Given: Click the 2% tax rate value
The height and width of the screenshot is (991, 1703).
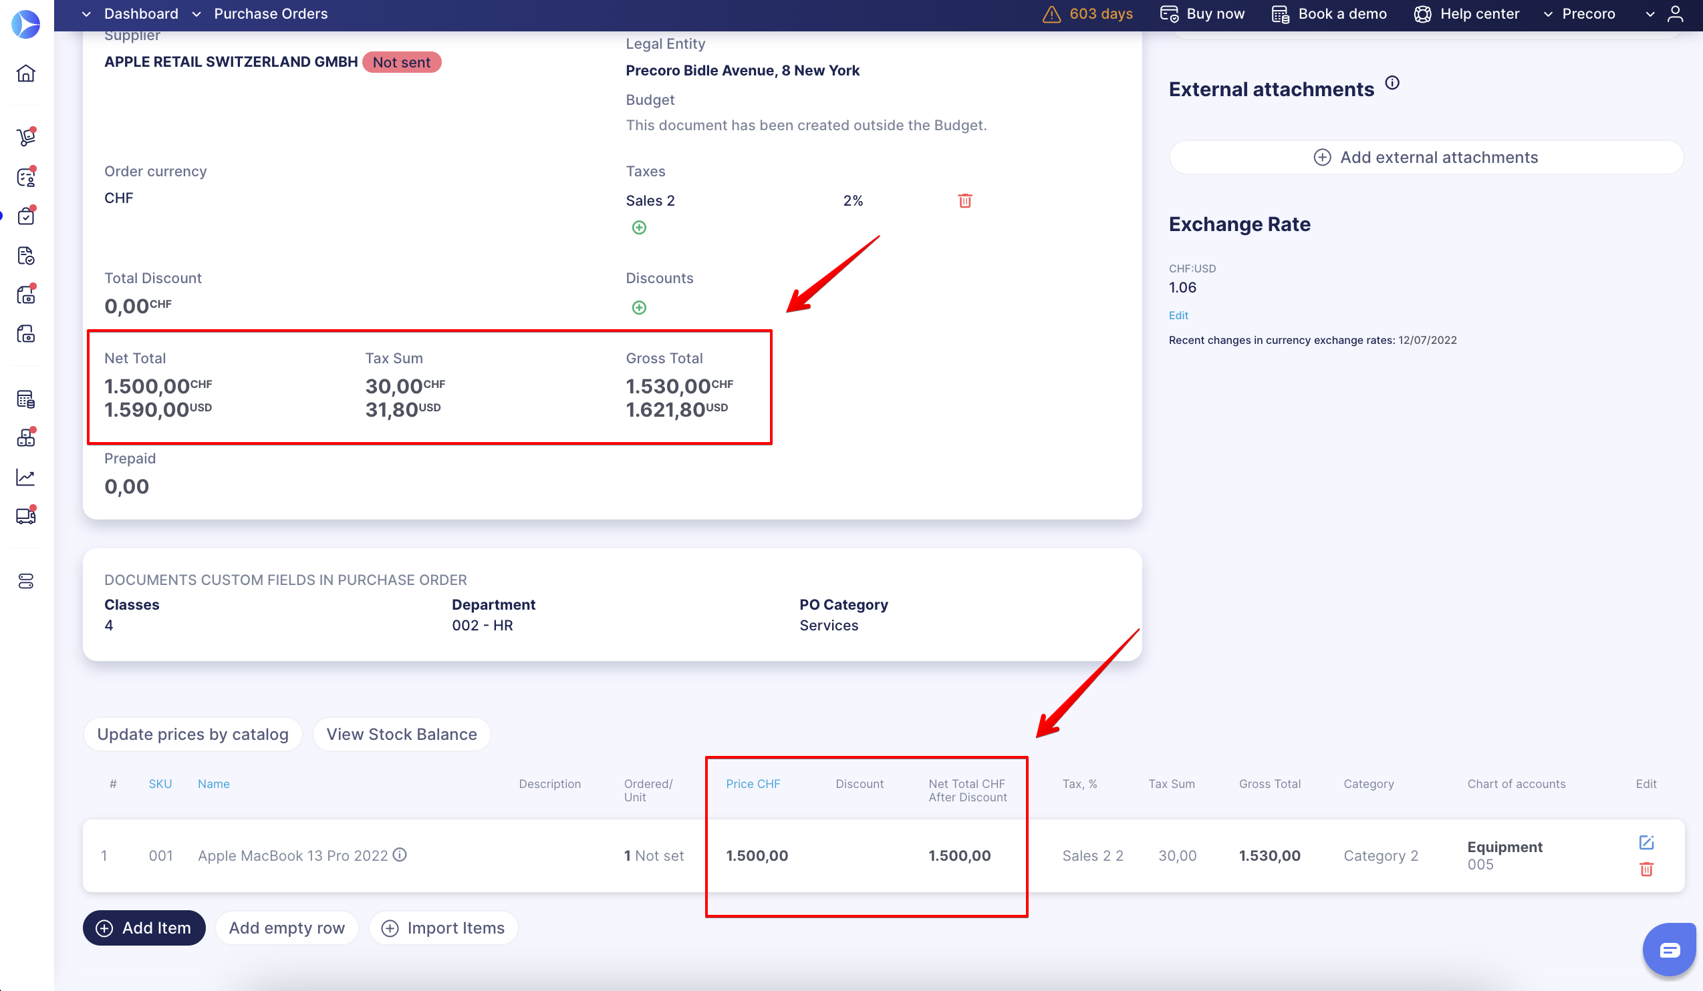Looking at the screenshot, I should pos(853,200).
